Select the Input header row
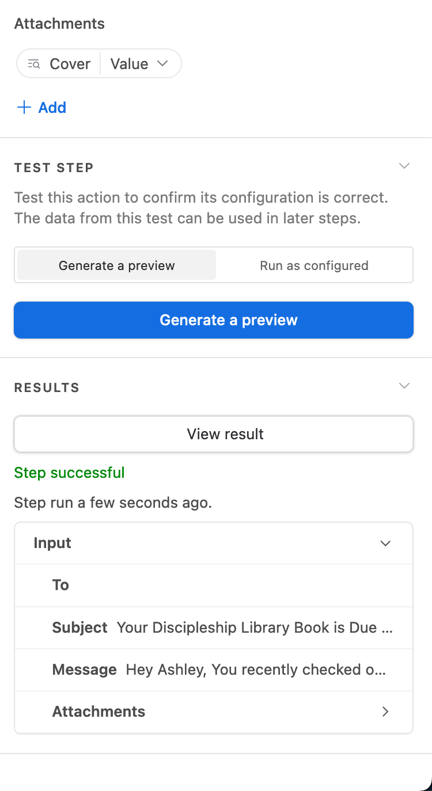The image size is (432, 791). tap(214, 543)
